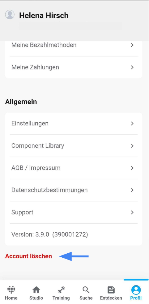Open the Studio house icon

tap(36, 290)
